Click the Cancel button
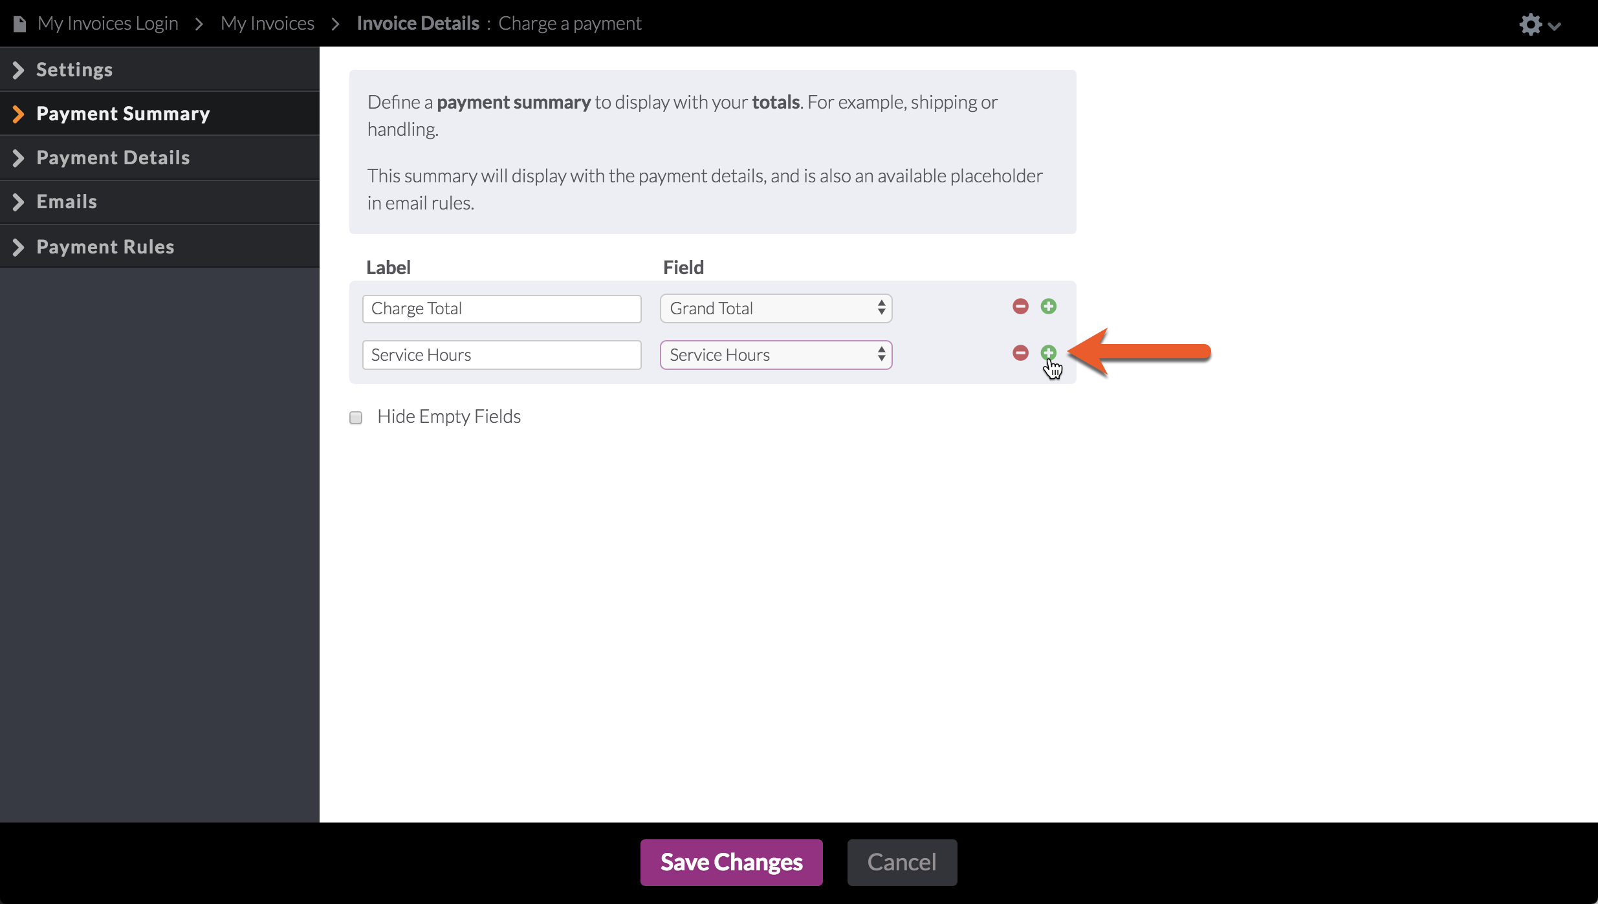This screenshot has width=1598, height=904. point(902,862)
